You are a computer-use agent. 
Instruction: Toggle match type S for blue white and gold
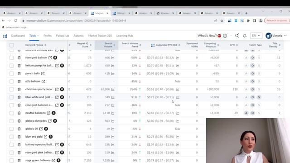click(259, 97)
